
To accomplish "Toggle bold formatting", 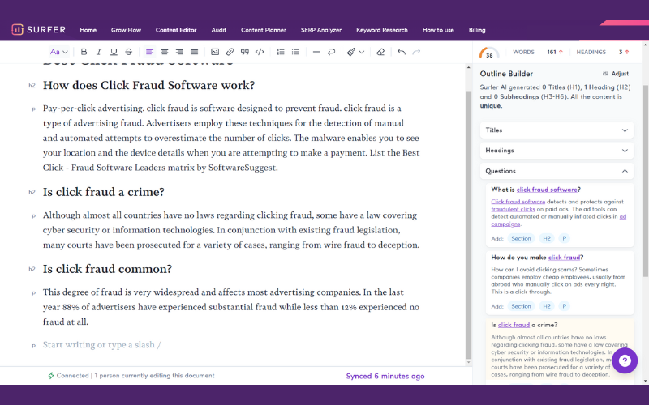I will click(84, 52).
